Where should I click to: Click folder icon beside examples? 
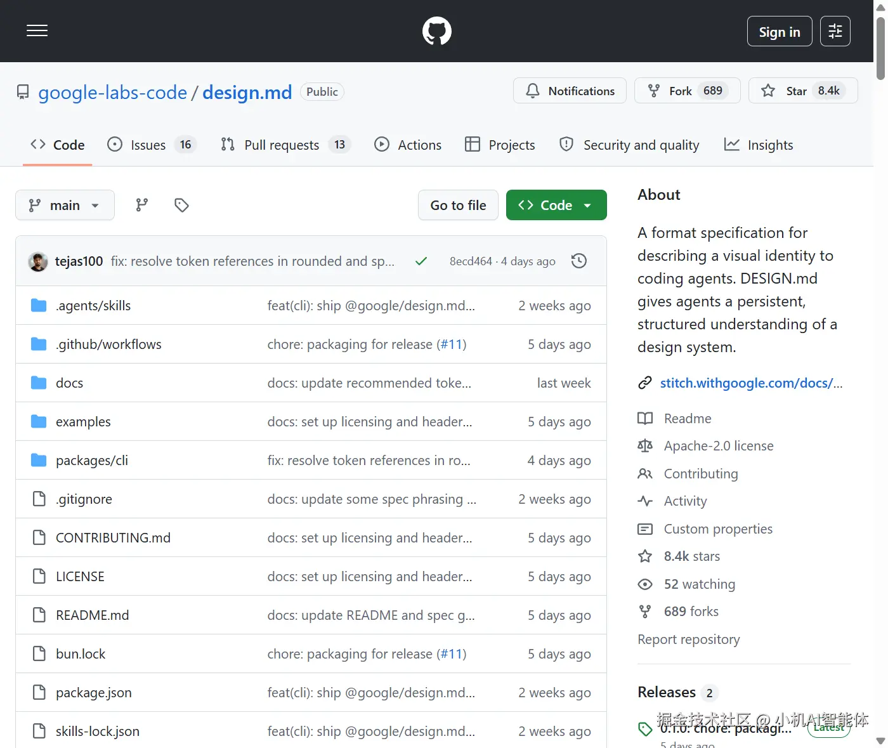click(39, 422)
